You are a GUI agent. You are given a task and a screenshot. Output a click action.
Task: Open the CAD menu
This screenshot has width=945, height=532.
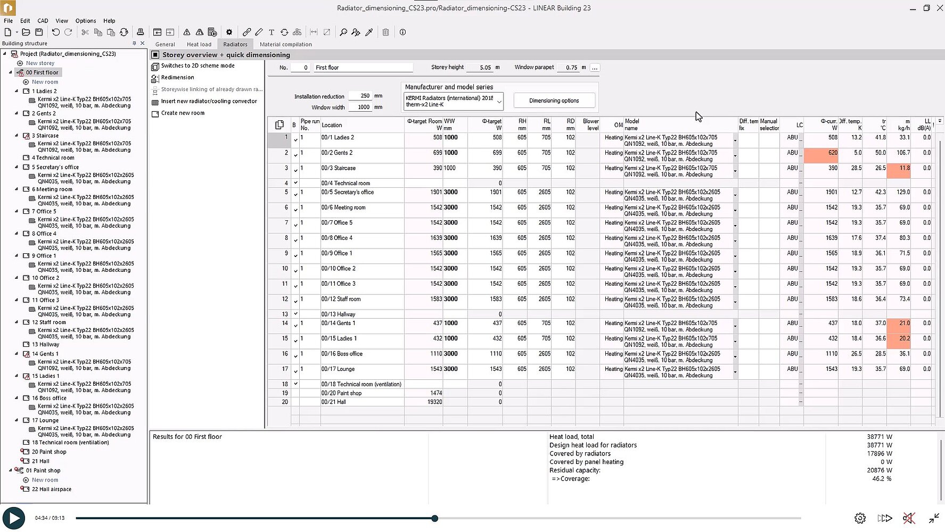43,21
